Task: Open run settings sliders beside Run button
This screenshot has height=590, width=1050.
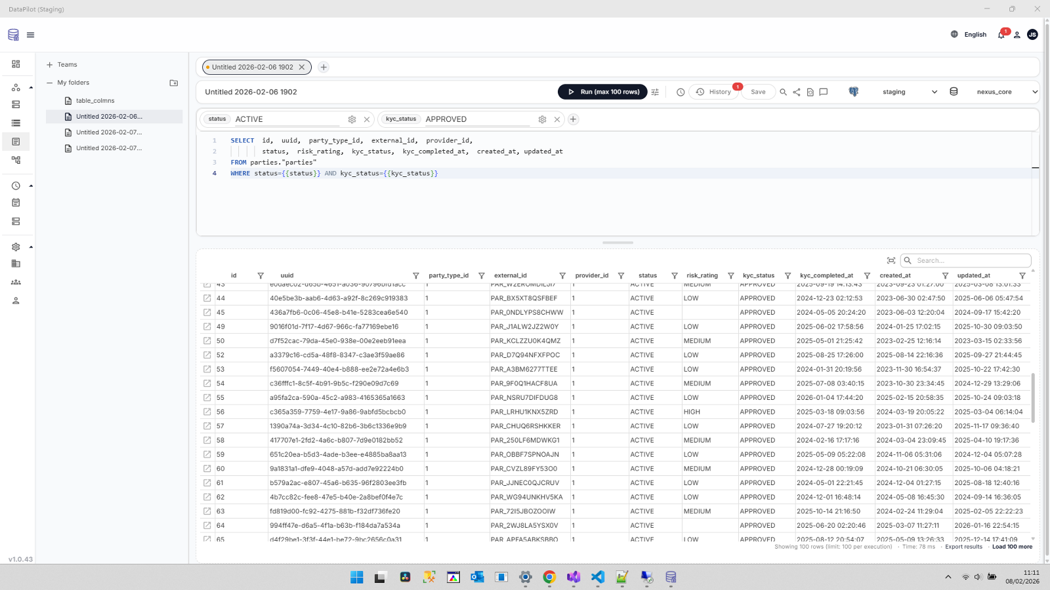Action: point(655,92)
